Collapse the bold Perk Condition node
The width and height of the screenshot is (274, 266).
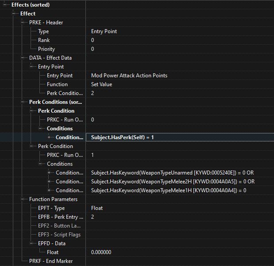click(x=31, y=111)
